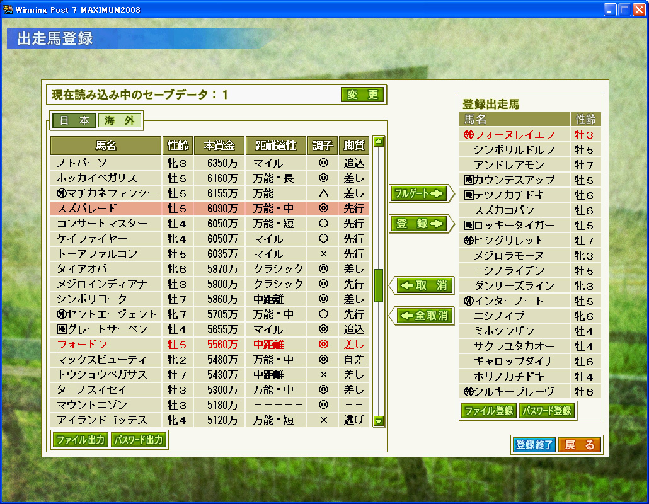
Task: Select registered horse インターノート
Action: click(530, 301)
